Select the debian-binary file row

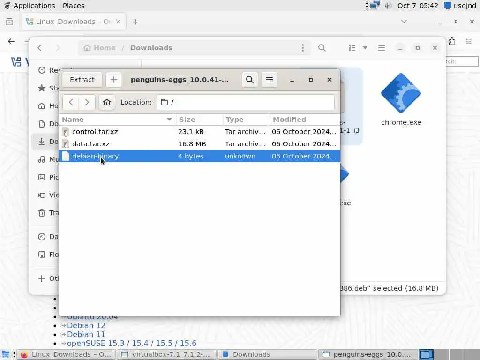click(x=200, y=156)
